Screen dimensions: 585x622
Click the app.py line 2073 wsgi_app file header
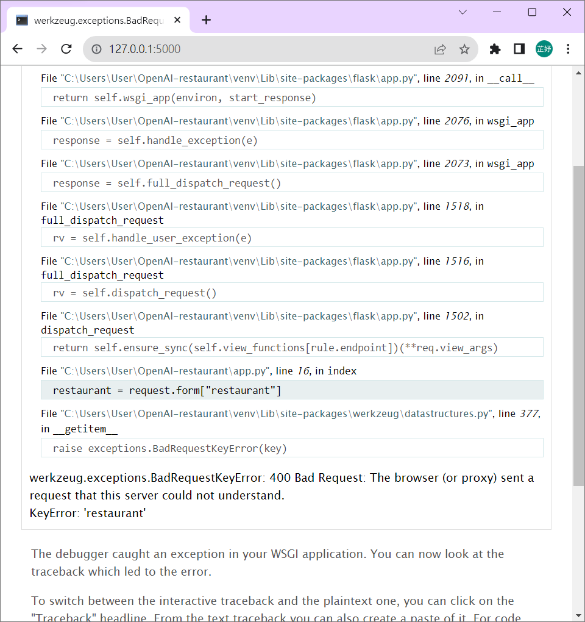coord(288,164)
